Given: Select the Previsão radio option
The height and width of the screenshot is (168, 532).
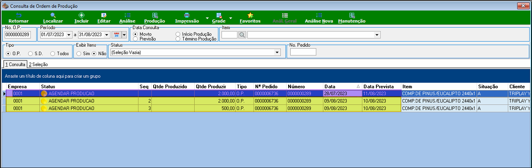Looking at the screenshot, I should point(135,39).
